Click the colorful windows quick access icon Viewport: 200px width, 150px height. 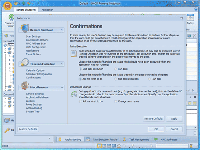click(29, 3)
